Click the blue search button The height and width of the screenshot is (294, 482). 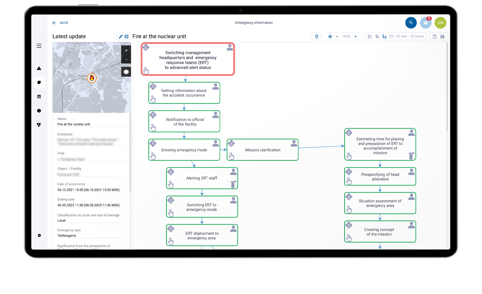(x=411, y=23)
